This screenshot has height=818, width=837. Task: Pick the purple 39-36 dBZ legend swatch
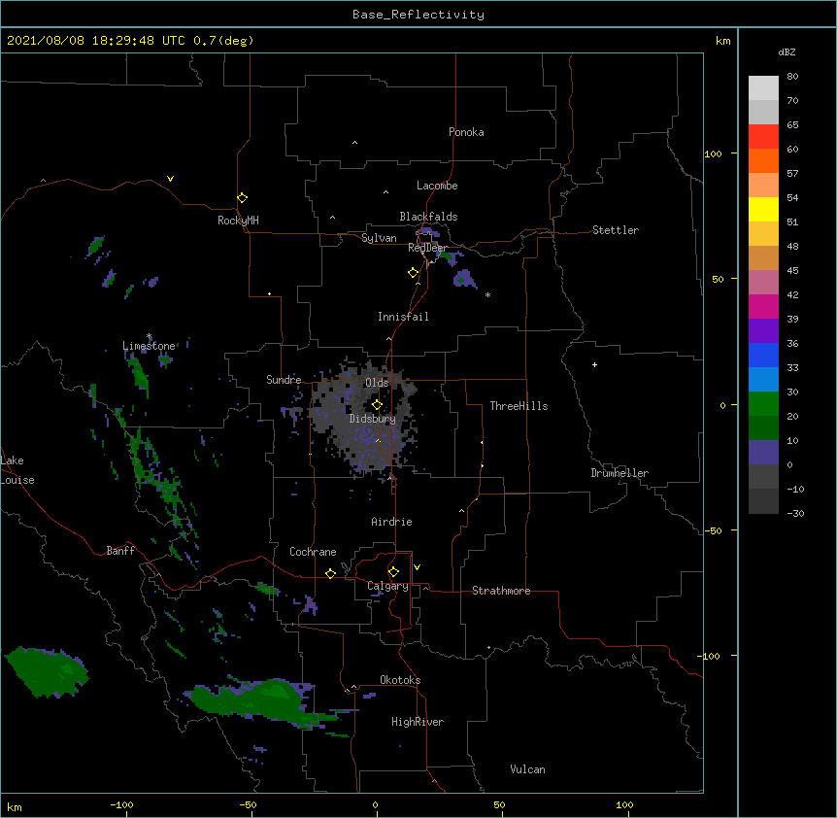pos(763,331)
